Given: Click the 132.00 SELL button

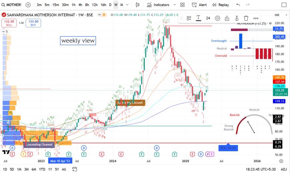Looking at the screenshot, I should point(9,23).
